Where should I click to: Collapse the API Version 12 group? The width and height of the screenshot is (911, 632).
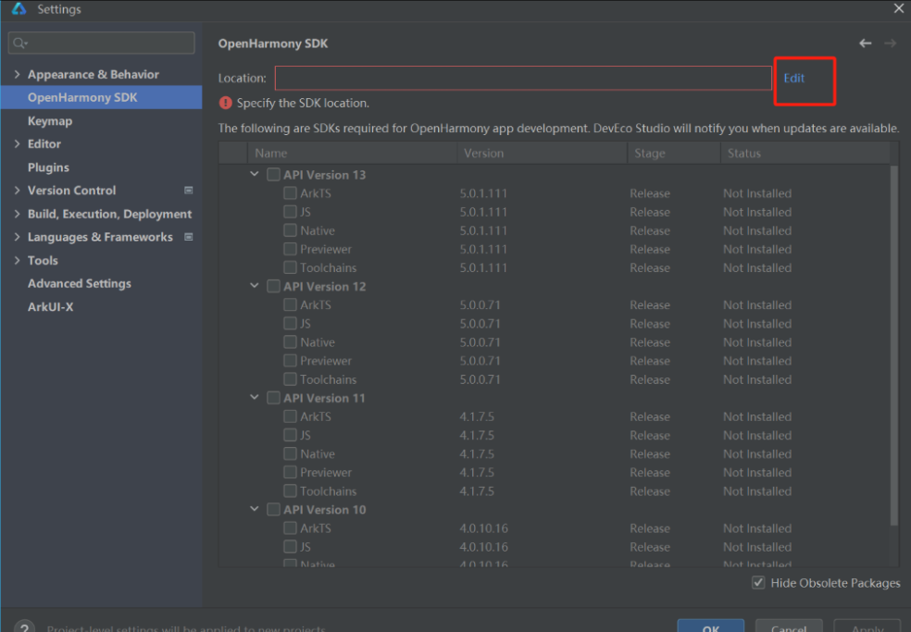254,285
